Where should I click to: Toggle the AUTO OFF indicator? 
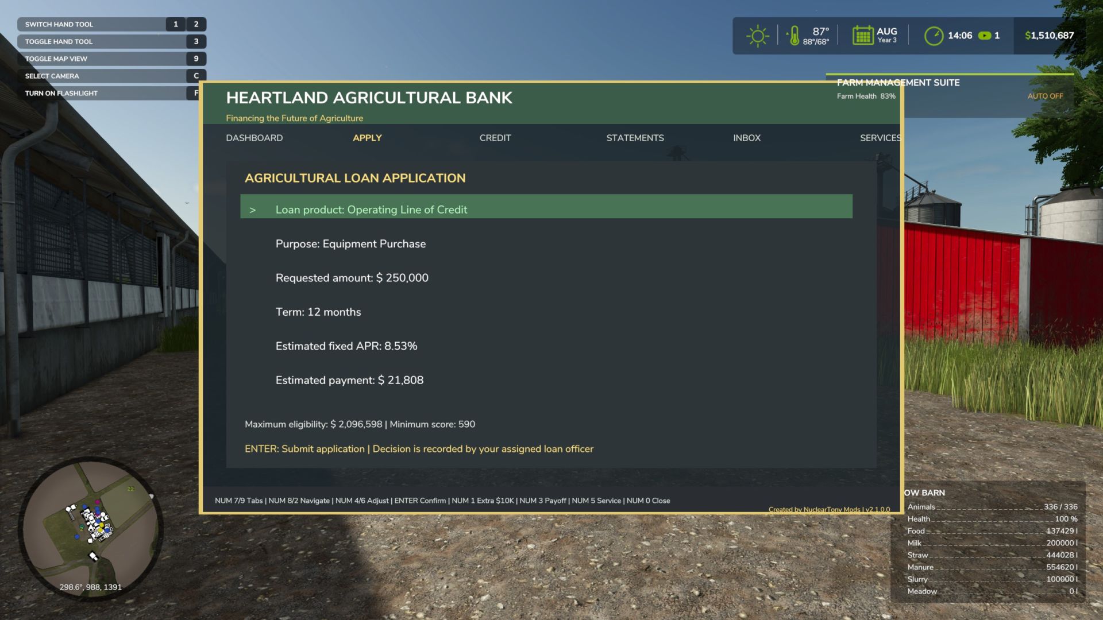coord(1045,96)
